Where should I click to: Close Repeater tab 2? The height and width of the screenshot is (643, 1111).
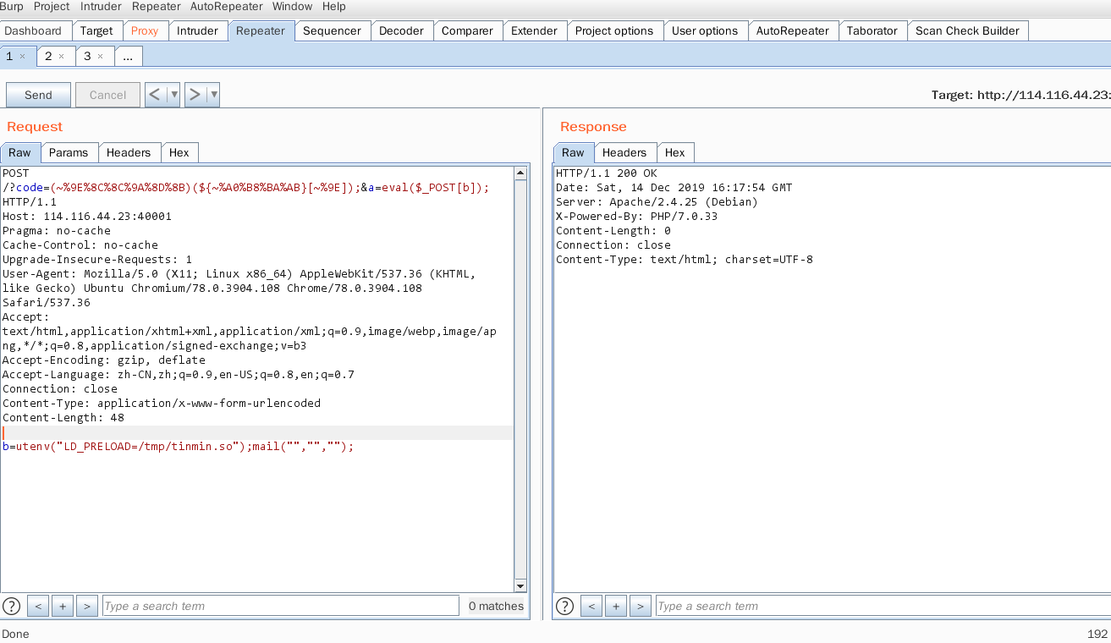pyautogui.click(x=61, y=56)
